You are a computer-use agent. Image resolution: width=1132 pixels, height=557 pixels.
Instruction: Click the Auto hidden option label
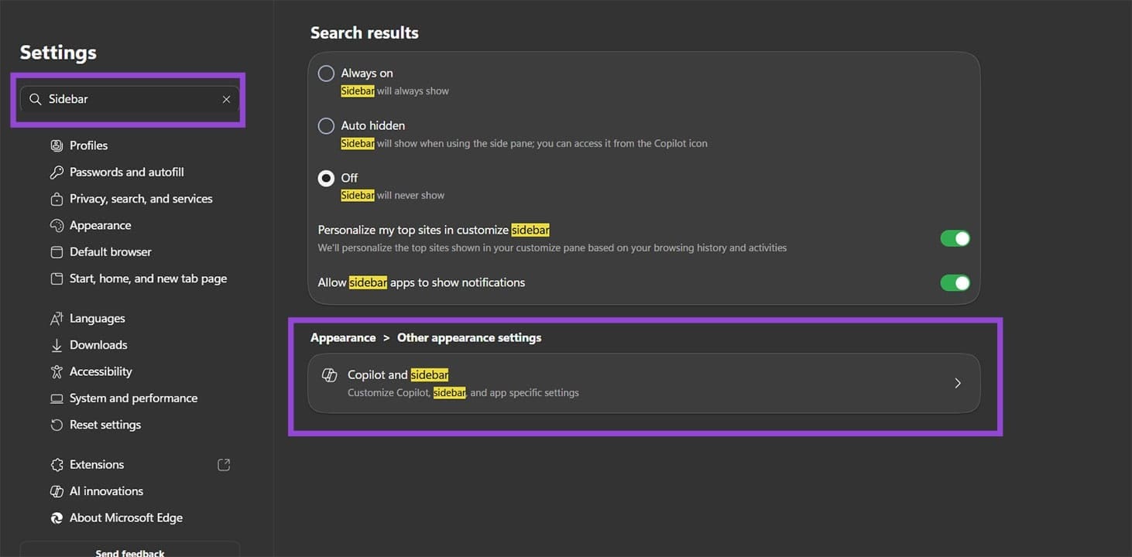373,125
